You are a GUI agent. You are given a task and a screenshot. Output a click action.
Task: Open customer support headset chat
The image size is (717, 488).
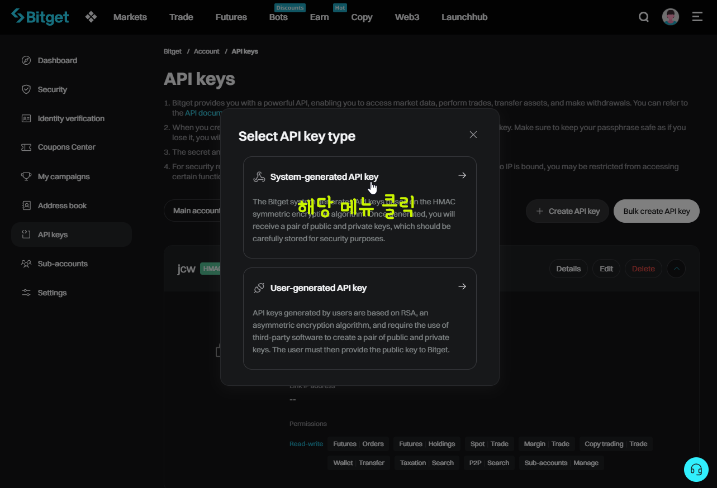click(x=696, y=470)
